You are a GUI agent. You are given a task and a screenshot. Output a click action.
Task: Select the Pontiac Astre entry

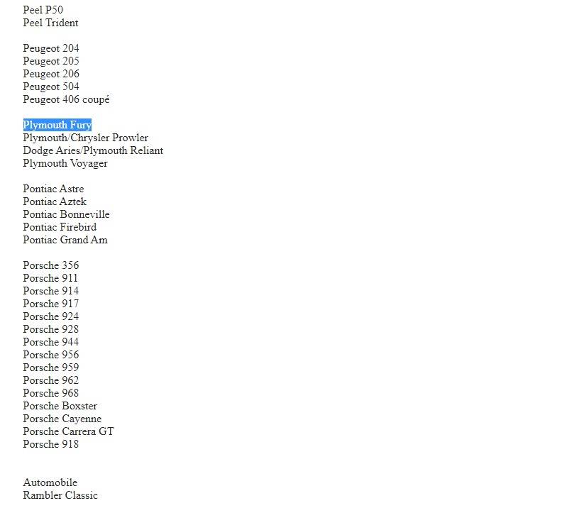tap(53, 189)
